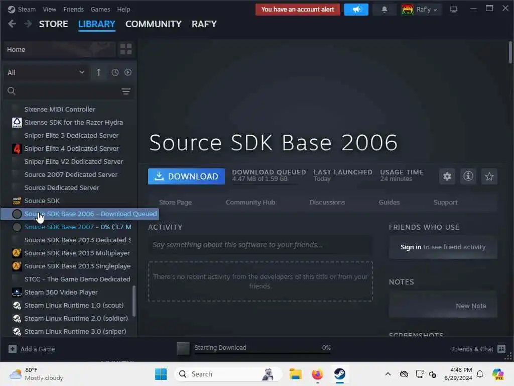Image resolution: width=514 pixels, height=386 pixels.
Task: Click Steam Linux Runtime 3.0 (sniper) icon
Action: point(17,332)
